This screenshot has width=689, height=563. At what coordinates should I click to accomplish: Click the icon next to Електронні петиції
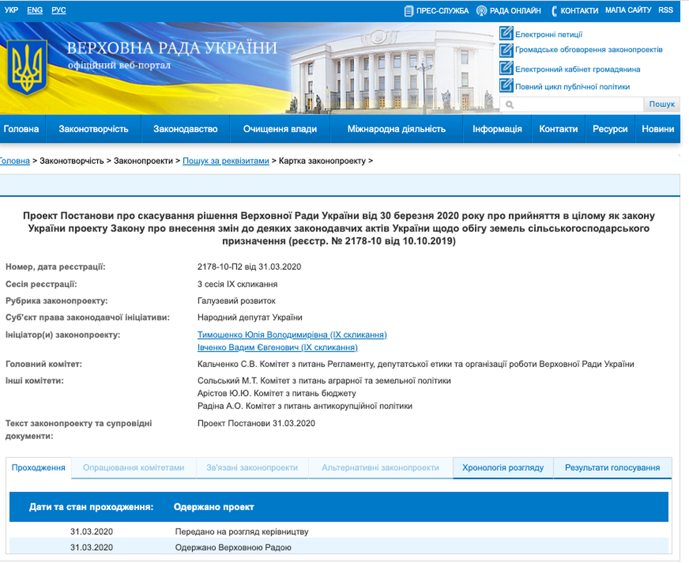[x=506, y=33]
